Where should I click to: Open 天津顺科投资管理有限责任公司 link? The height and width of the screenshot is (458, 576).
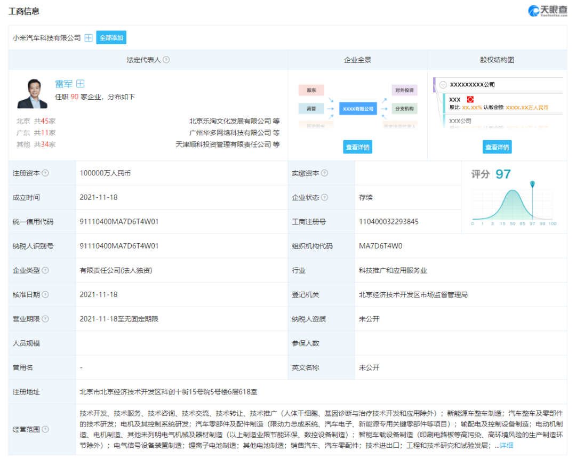223,144
